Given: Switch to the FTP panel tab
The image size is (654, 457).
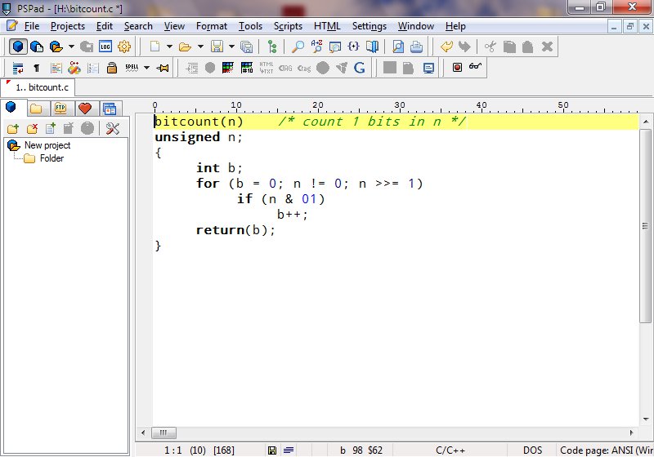Looking at the screenshot, I should point(60,109).
